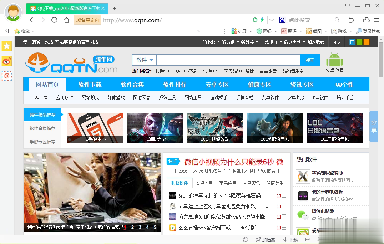Click the address bar URL field

[176, 20]
